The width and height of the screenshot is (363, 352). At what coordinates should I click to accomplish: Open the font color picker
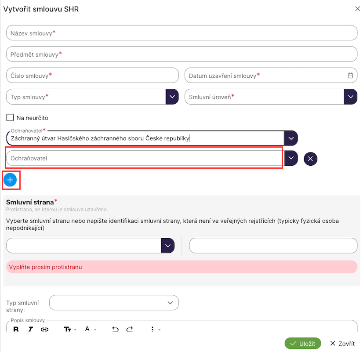tap(89, 329)
